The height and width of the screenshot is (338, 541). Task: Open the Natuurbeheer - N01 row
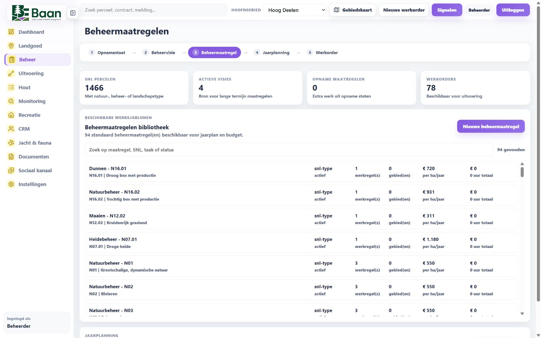[x=301, y=266]
